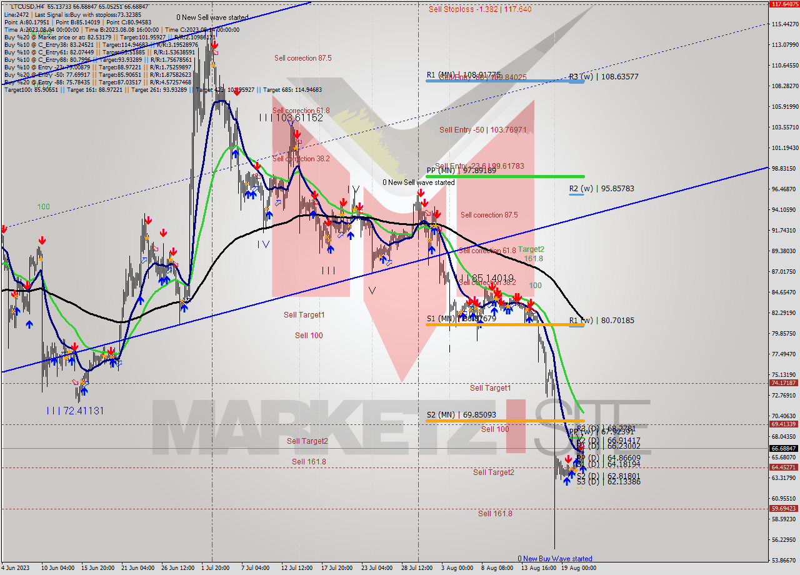Click the 'Sell Stoploss -1.382 | 117.640' label

(x=480, y=9)
